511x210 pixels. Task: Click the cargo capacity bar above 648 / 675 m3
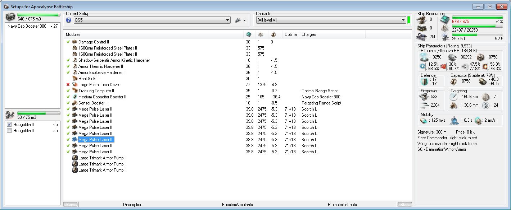pyautogui.click(x=39, y=15)
